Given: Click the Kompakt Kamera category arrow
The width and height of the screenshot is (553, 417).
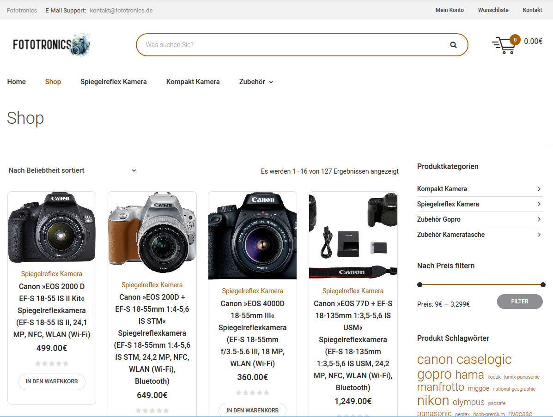Looking at the screenshot, I should click(539, 189).
